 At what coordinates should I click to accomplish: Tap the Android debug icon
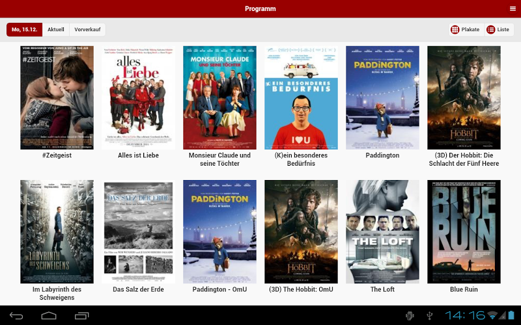(x=410, y=315)
